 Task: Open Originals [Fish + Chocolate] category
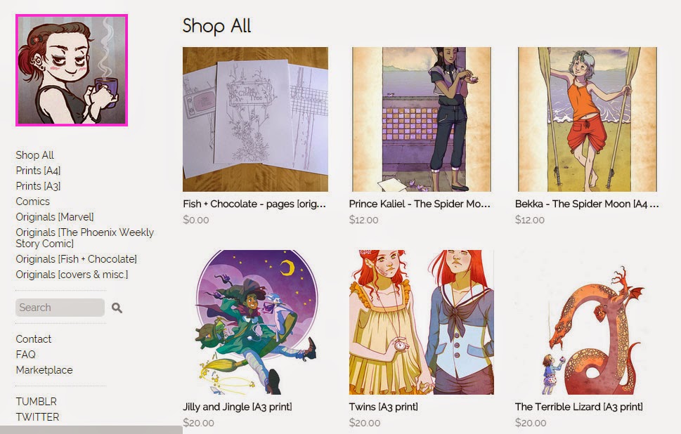pyautogui.click(x=76, y=259)
